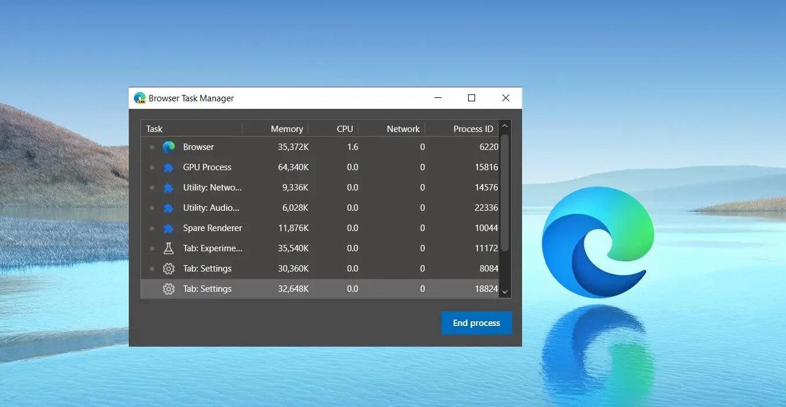Click the Experiments flask icon

point(169,248)
